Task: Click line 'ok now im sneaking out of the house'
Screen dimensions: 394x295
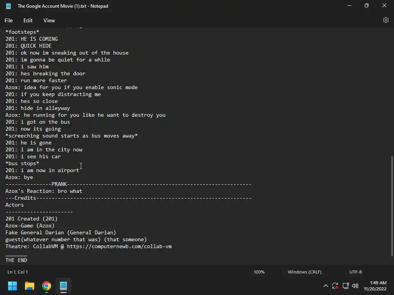Action: click(x=75, y=53)
